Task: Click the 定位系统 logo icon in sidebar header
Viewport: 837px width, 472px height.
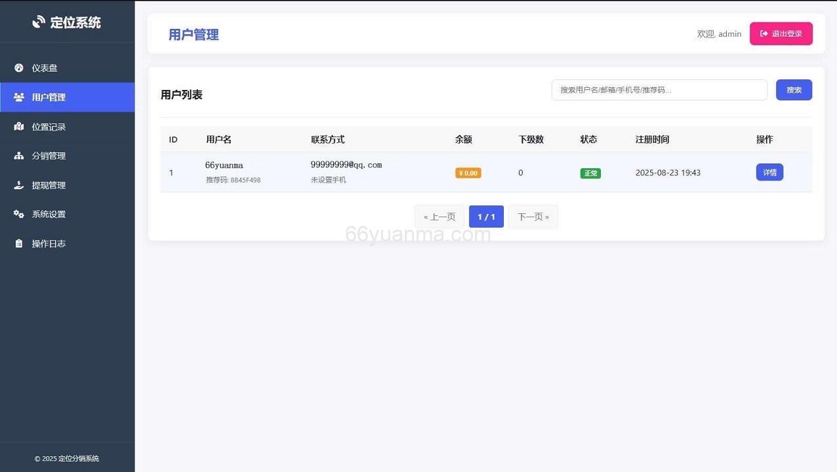Action: (x=37, y=22)
